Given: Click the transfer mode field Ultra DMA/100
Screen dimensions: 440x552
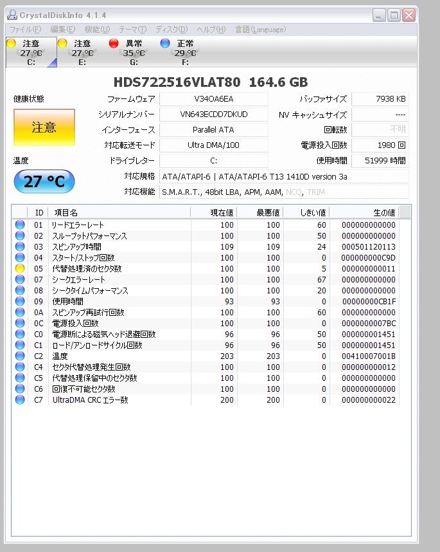Looking at the screenshot, I should pyautogui.click(x=214, y=145).
